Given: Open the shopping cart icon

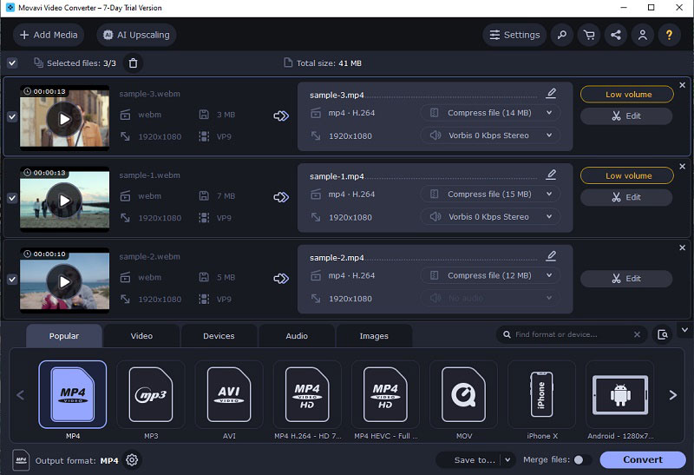Looking at the screenshot, I should (589, 35).
